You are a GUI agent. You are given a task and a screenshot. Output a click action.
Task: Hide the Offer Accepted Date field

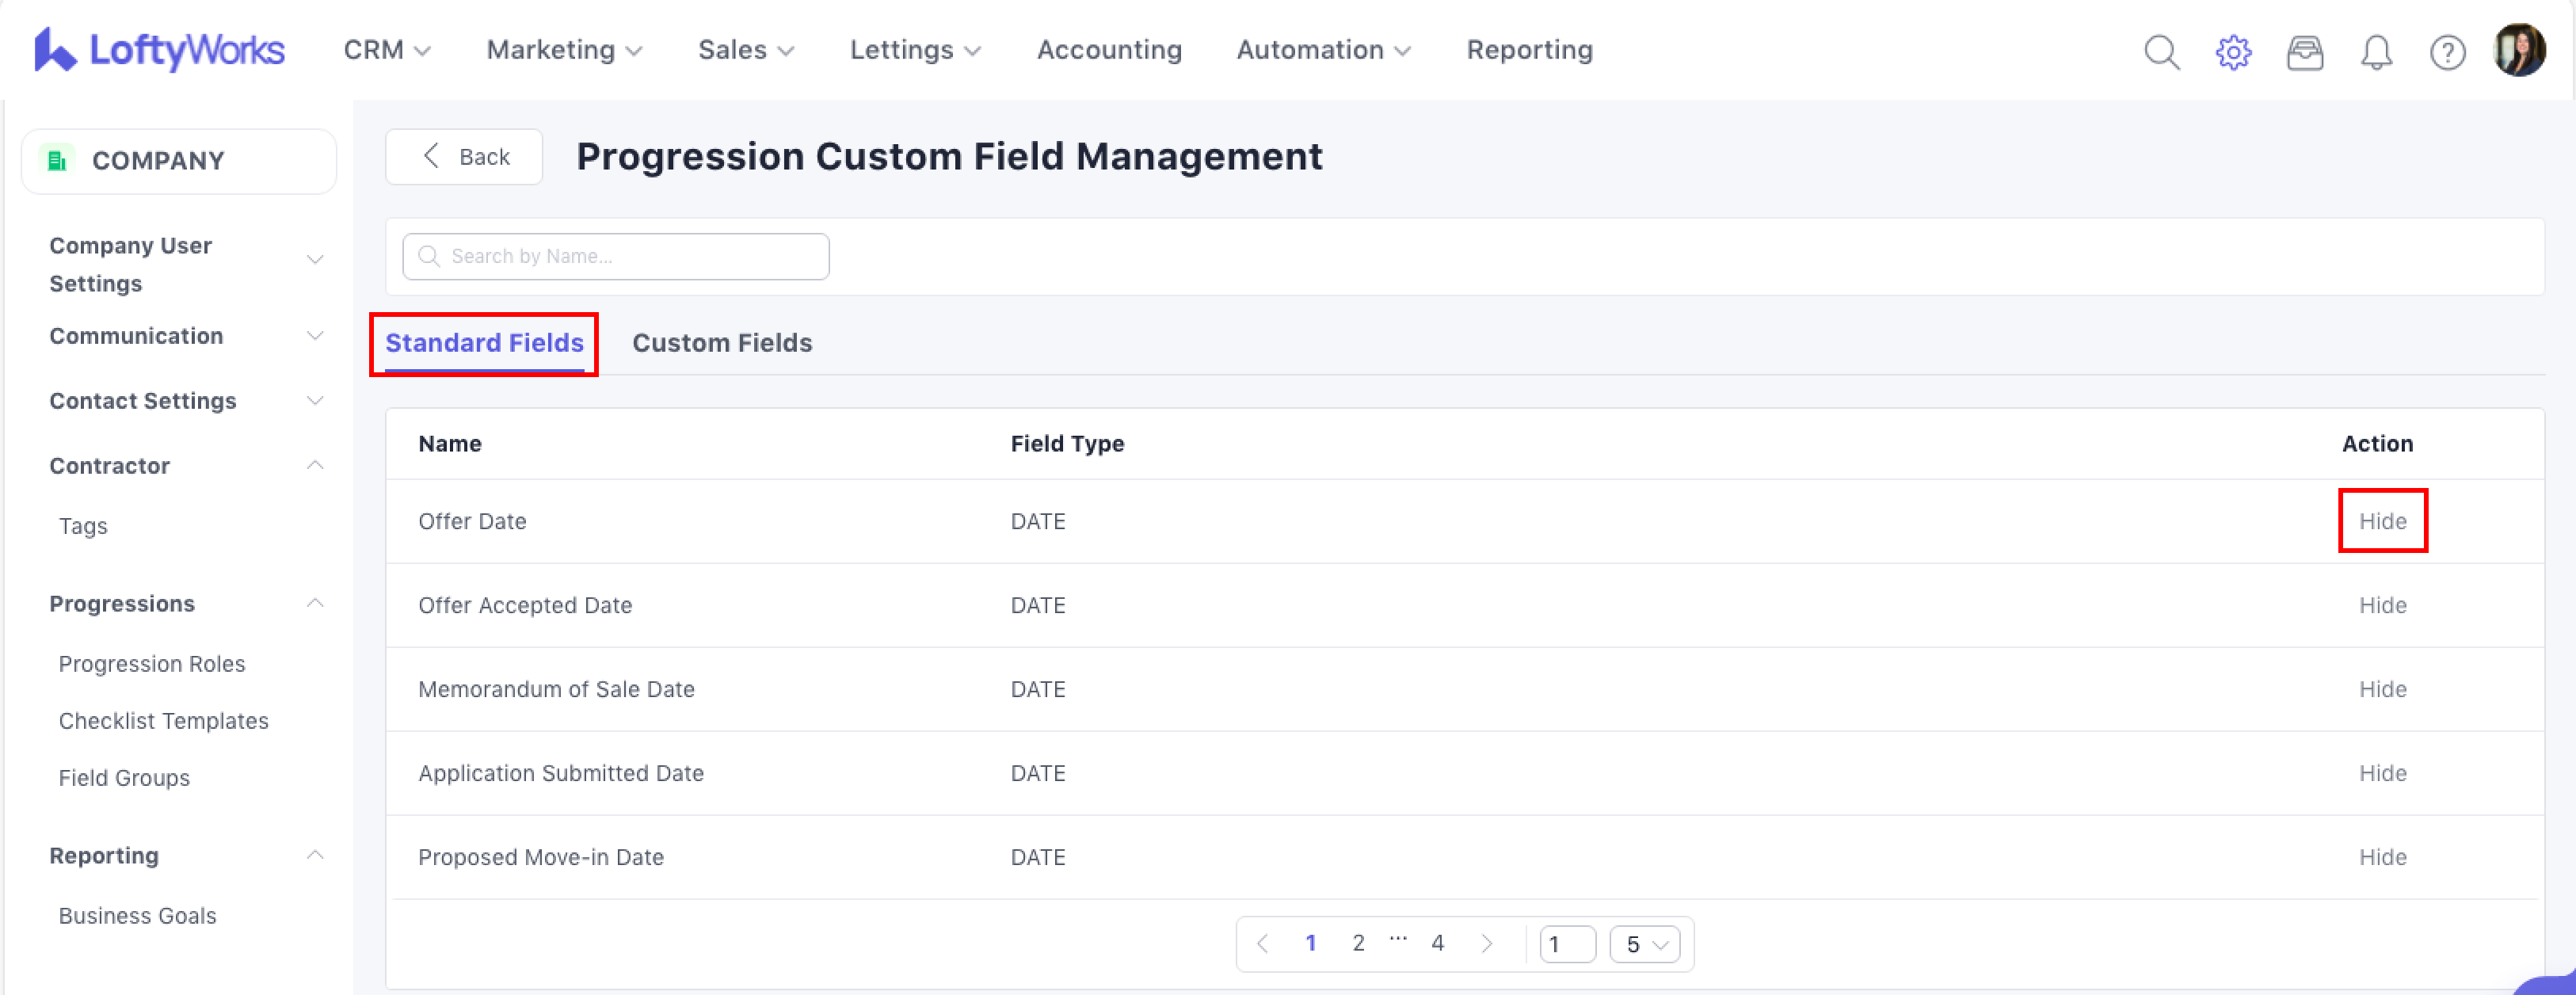click(2382, 605)
